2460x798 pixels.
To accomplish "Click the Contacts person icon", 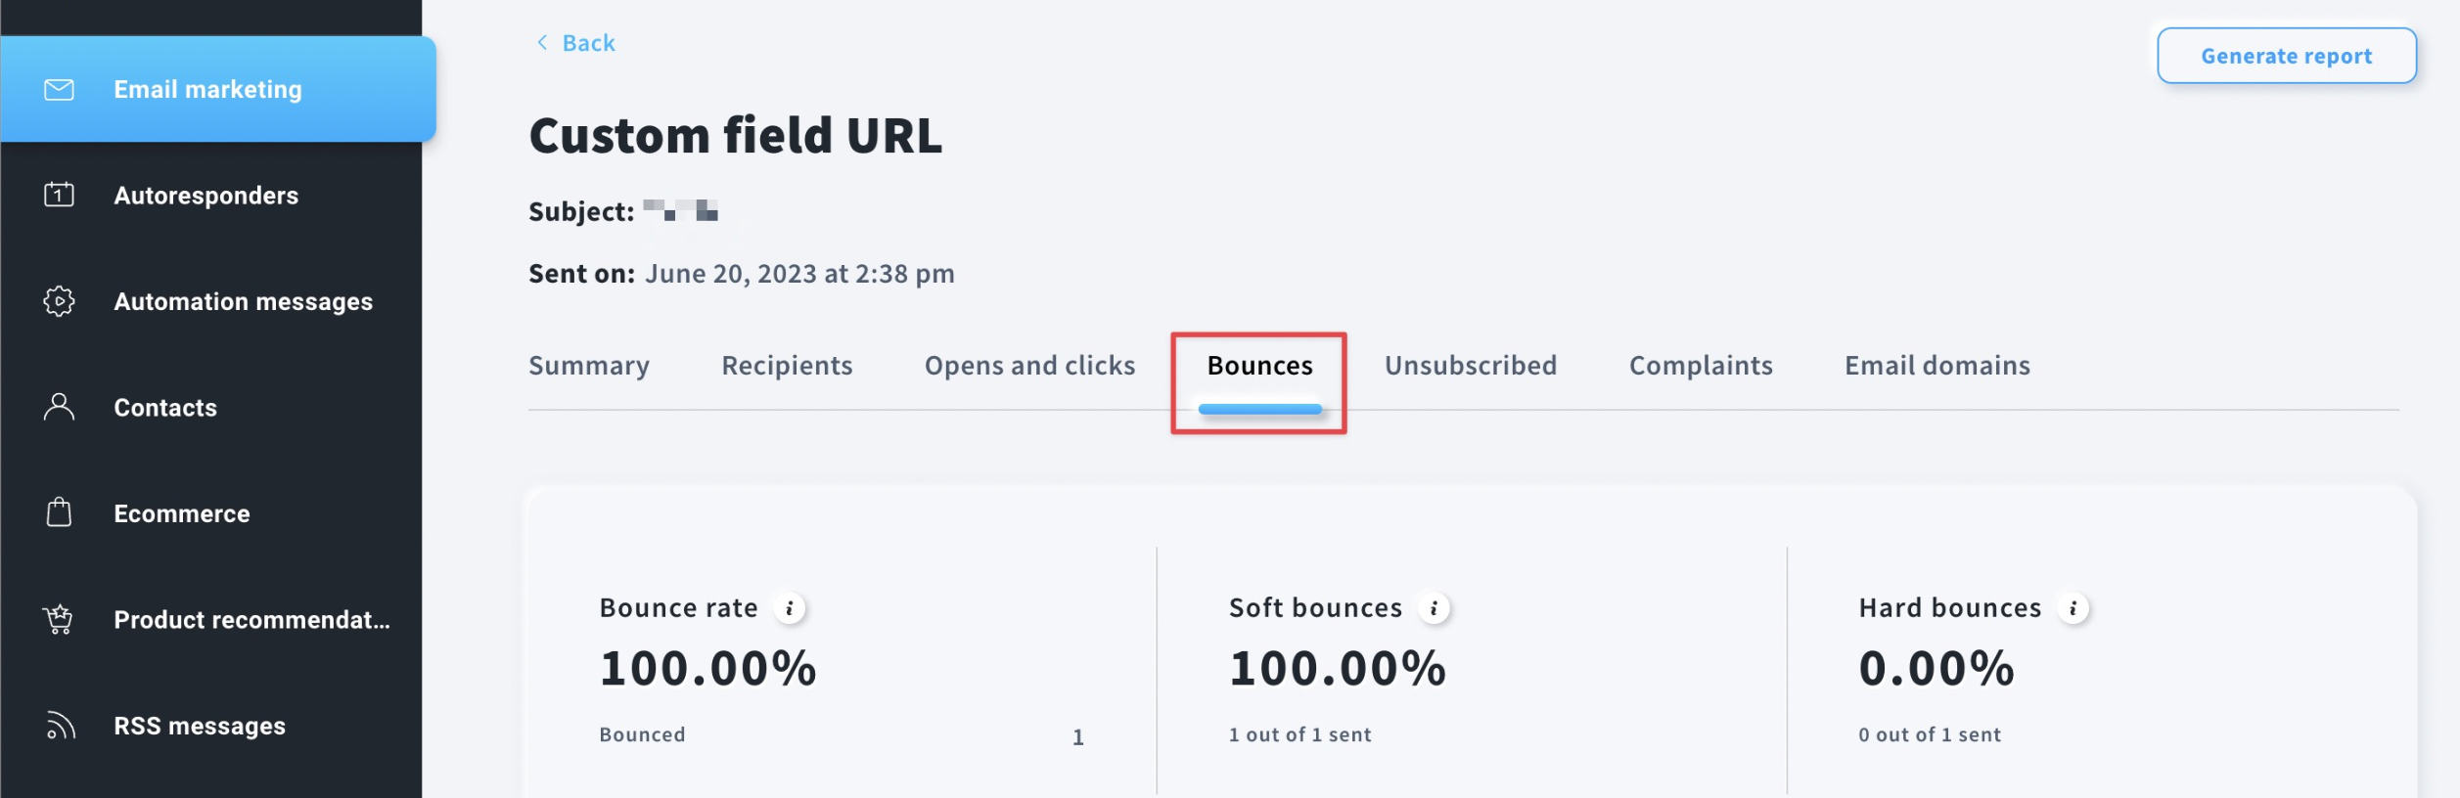I will point(59,407).
